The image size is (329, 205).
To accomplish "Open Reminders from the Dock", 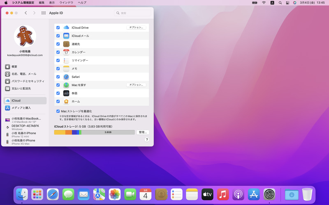I will coord(176,194).
